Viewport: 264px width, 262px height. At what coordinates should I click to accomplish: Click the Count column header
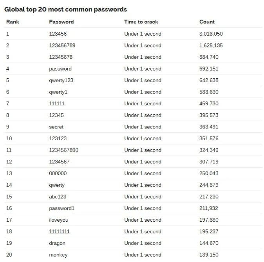tap(207, 22)
